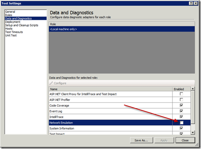The height and width of the screenshot is (149, 201).
Task: Click the title bar help question mark
Action: tap(191, 3)
